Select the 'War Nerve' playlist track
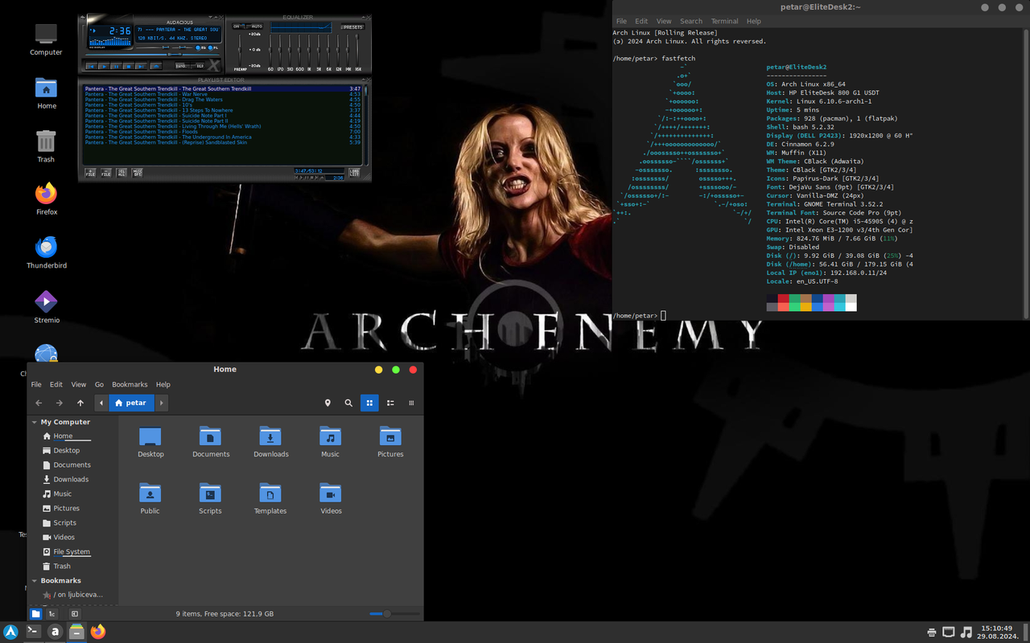 click(224, 94)
